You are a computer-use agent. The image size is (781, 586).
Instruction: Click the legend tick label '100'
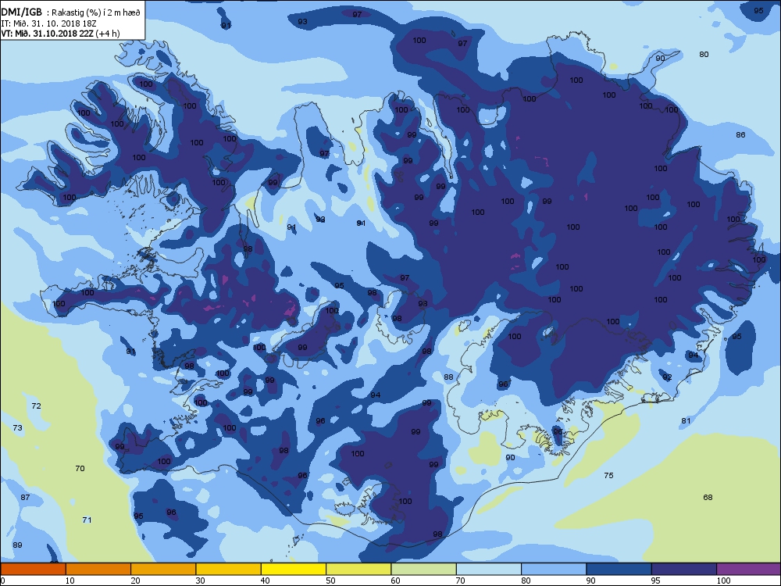pyautogui.click(x=723, y=581)
